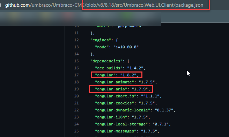229x137 pixels.
Task: Select line number 22 for angular-dynamic-locale
Action: click(x=76, y=110)
